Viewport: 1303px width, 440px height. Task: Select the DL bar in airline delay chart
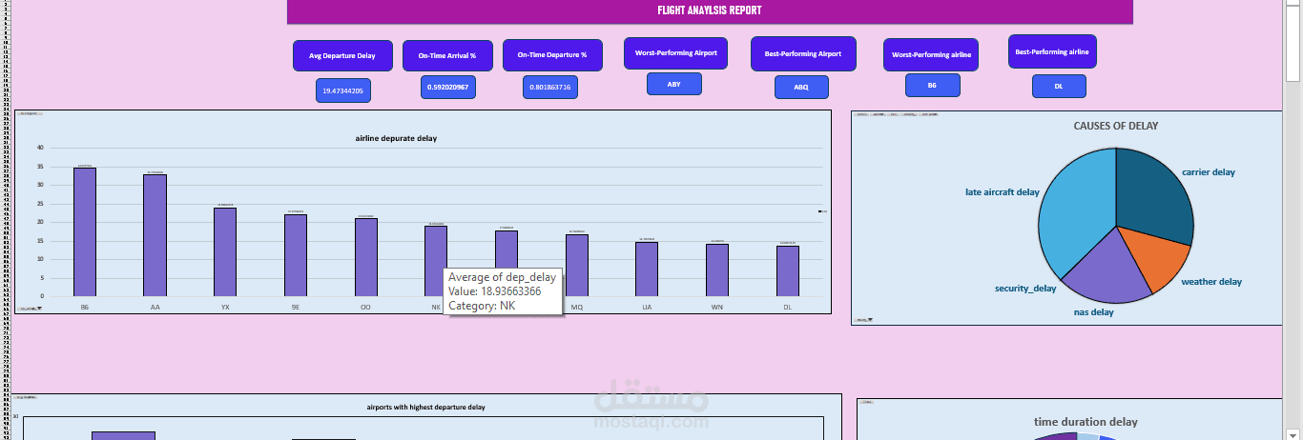(788, 270)
